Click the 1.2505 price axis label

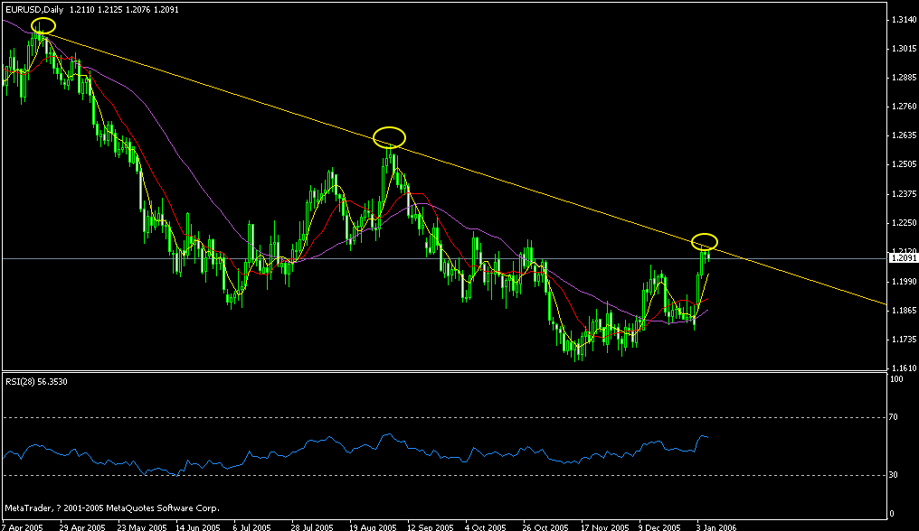click(x=904, y=164)
